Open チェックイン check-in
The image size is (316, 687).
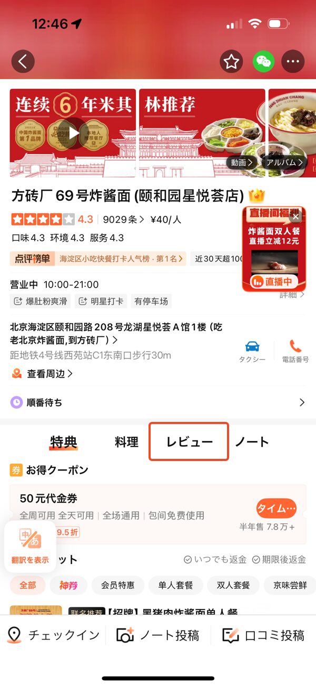tap(53, 635)
